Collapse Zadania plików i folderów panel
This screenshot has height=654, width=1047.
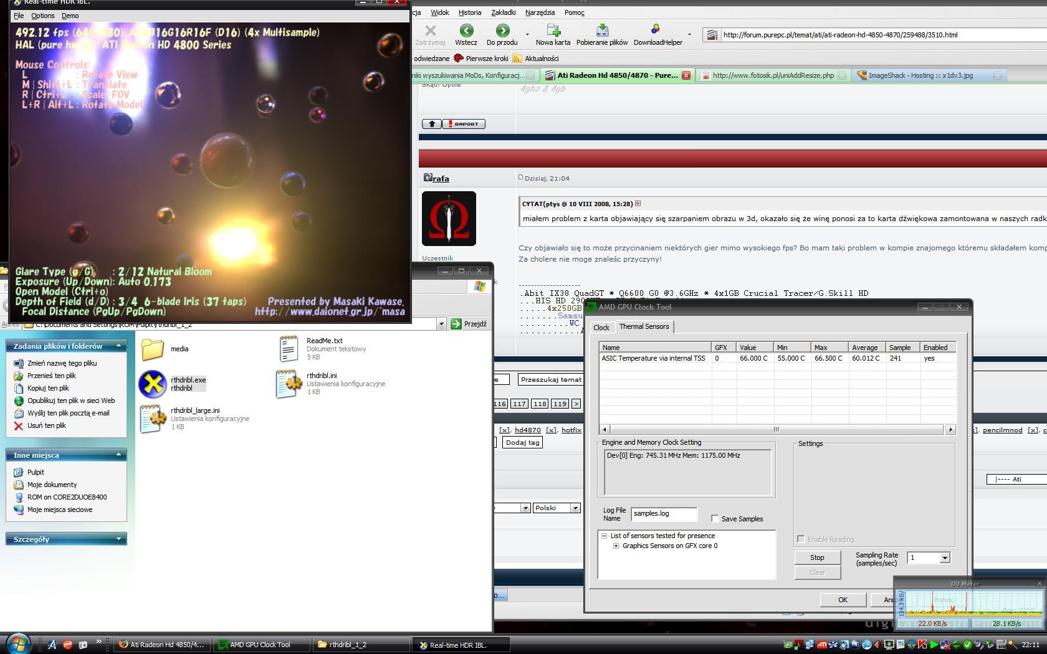pyautogui.click(x=118, y=346)
